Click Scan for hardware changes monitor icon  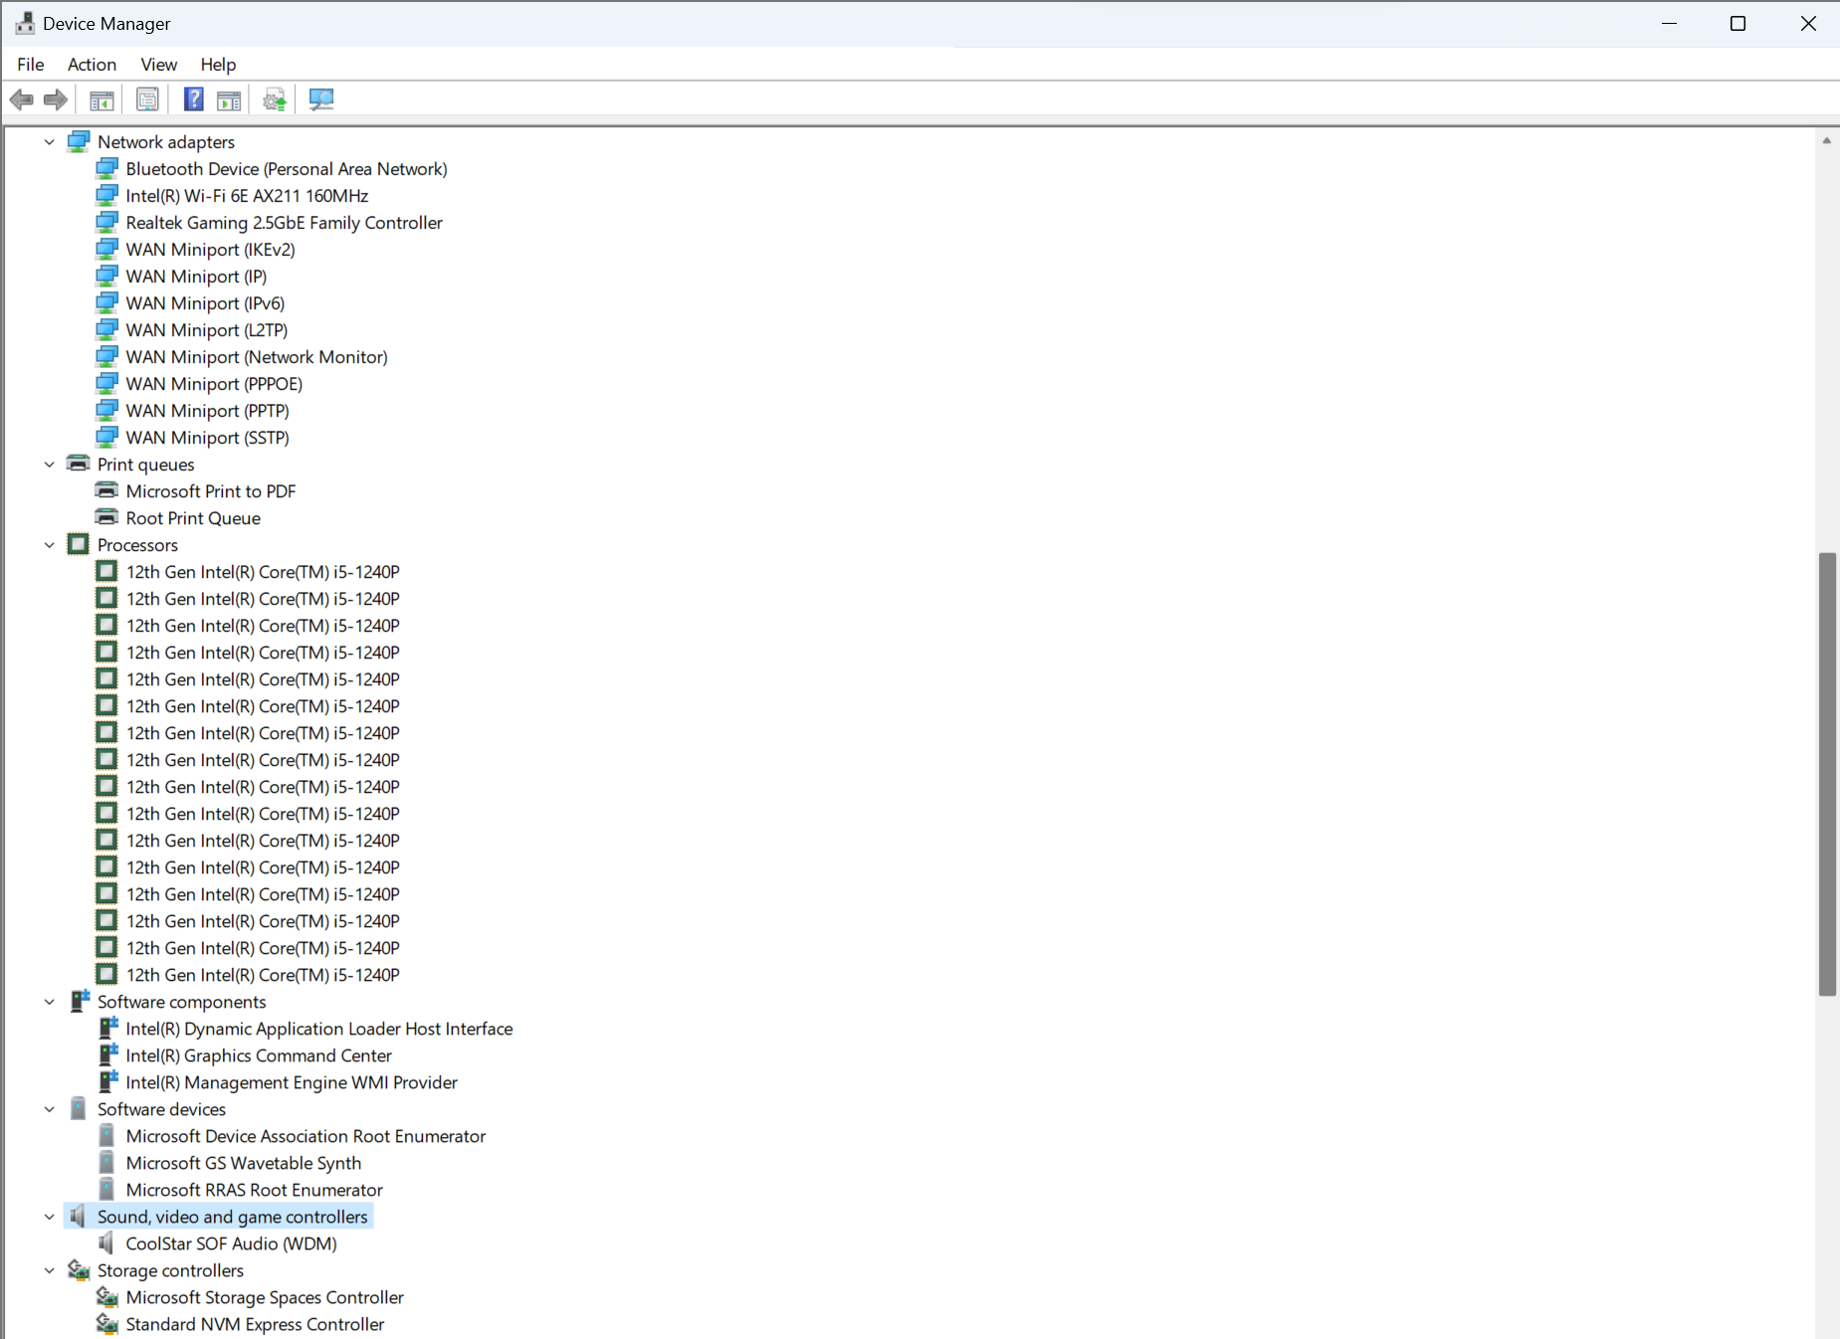click(321, 99)
